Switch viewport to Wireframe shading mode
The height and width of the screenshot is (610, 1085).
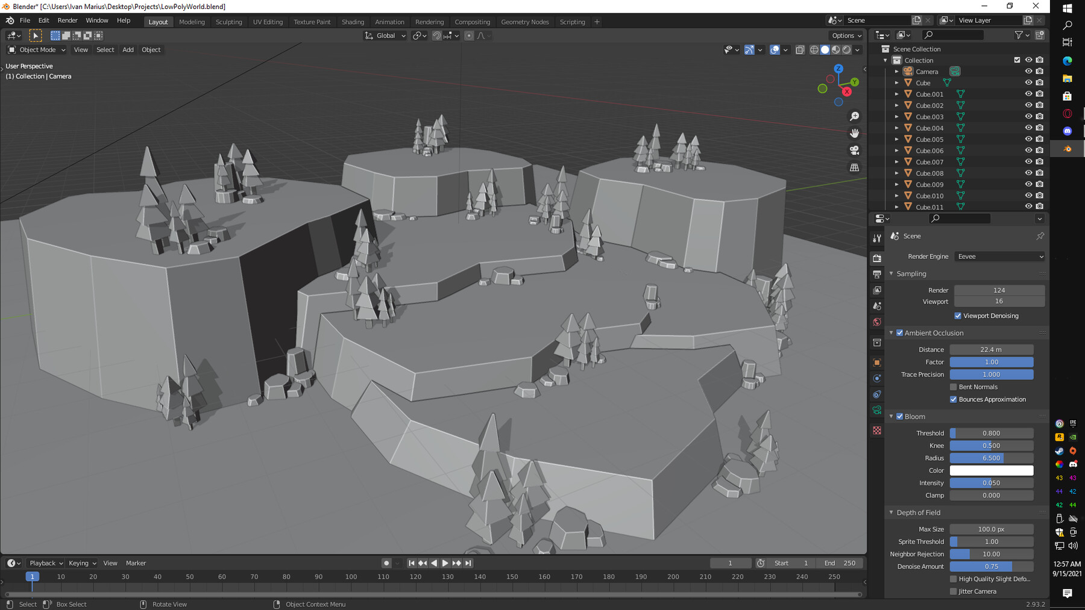coord(814,49)
